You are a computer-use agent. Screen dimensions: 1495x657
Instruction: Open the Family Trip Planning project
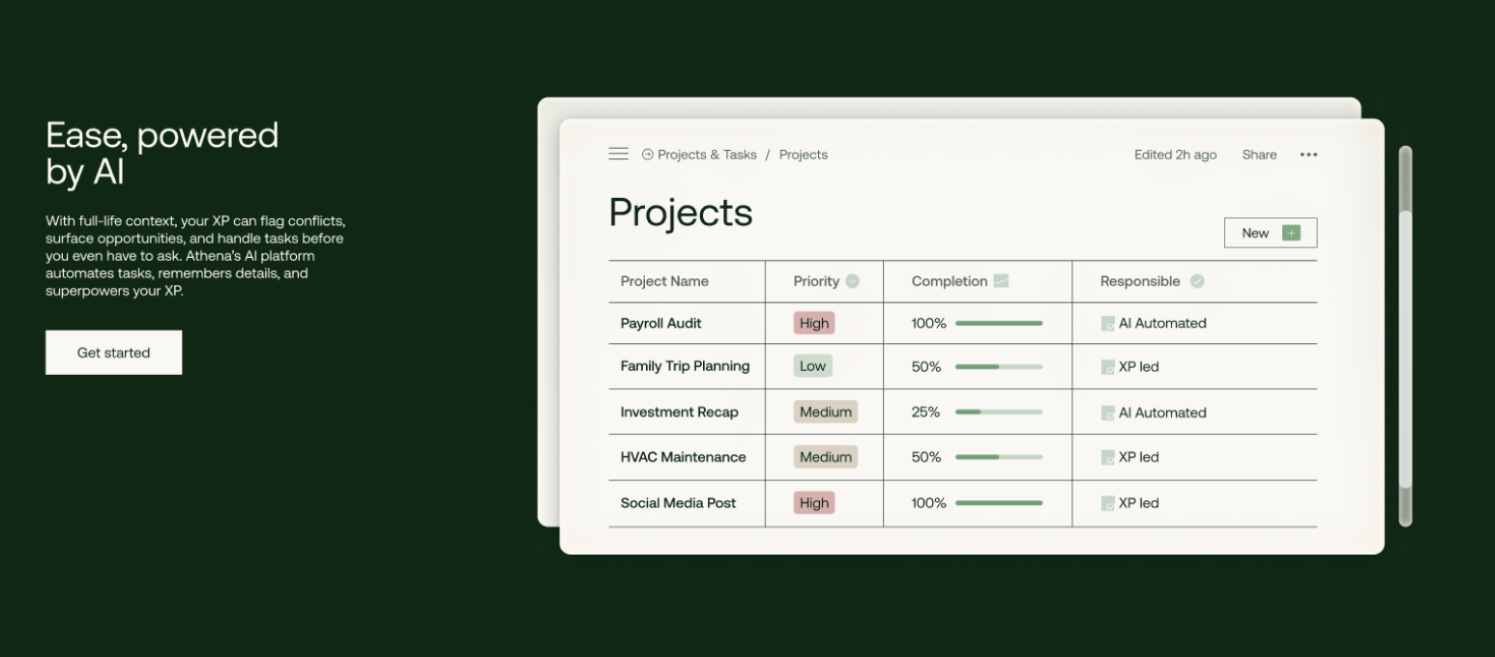click(x=685, y=366)
